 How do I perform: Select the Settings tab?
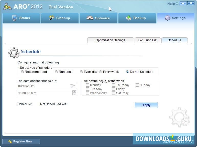click(x=176, y=18)
